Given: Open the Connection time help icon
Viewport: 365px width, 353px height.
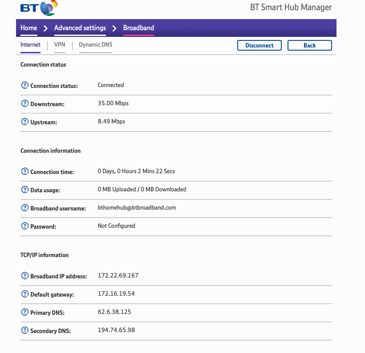Looking at the screenshot, I should (x=24, y=171).
